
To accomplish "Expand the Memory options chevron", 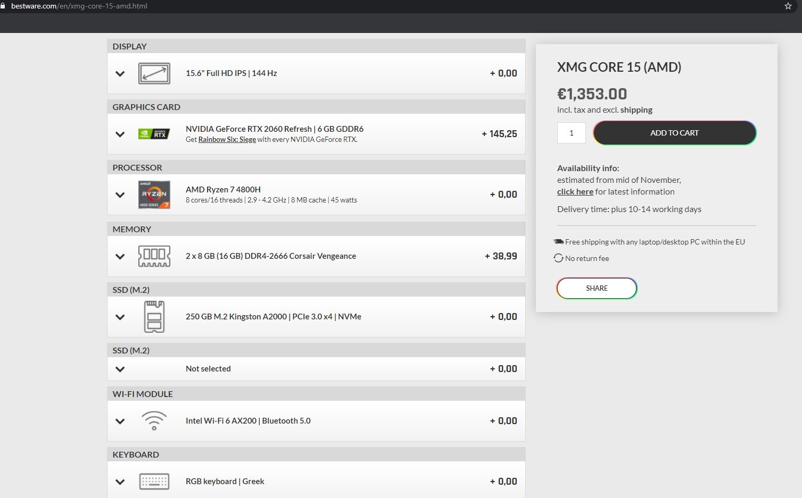I will click(120, 257).
